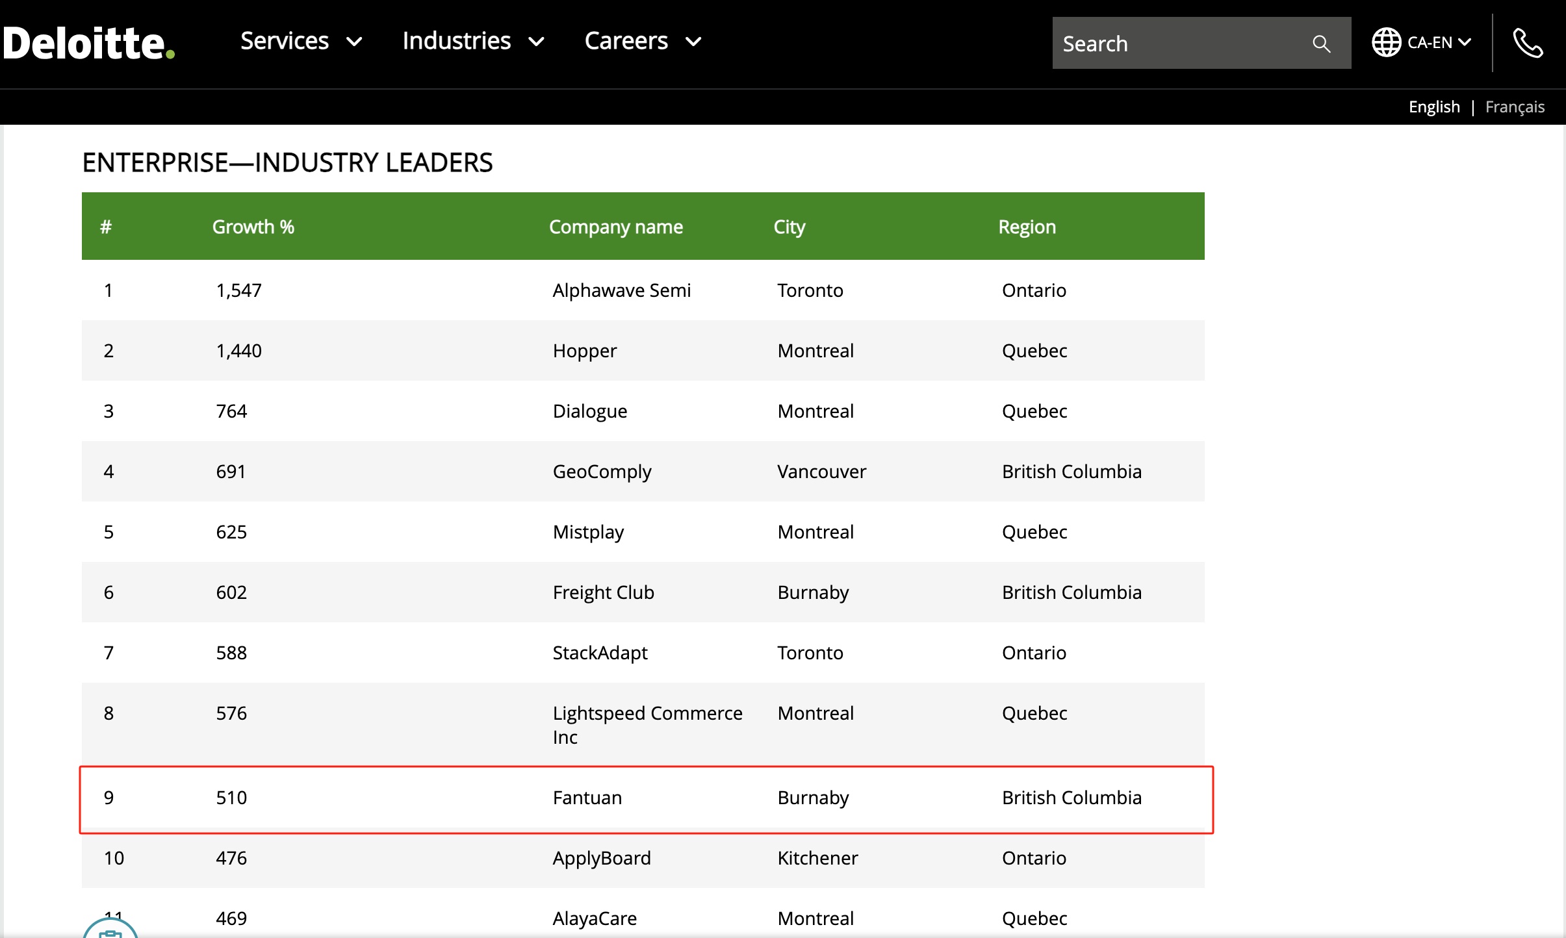The height and width of the screenshot is (938, 1566).
Task: Click Montreal in the Mistplay row
Action: [815, 532]
